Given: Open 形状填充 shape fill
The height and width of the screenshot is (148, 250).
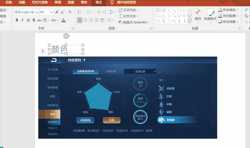Looking at the screenshot, I should pos(228,10).
